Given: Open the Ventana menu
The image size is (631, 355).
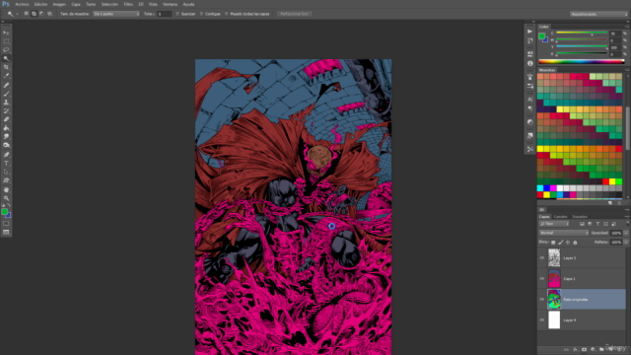Looking at the screenshot, I should [x=170, y=4].
